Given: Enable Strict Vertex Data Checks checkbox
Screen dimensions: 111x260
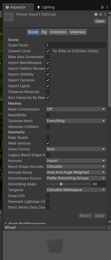Looking at the screenshot, I should [x=48, y=207].
